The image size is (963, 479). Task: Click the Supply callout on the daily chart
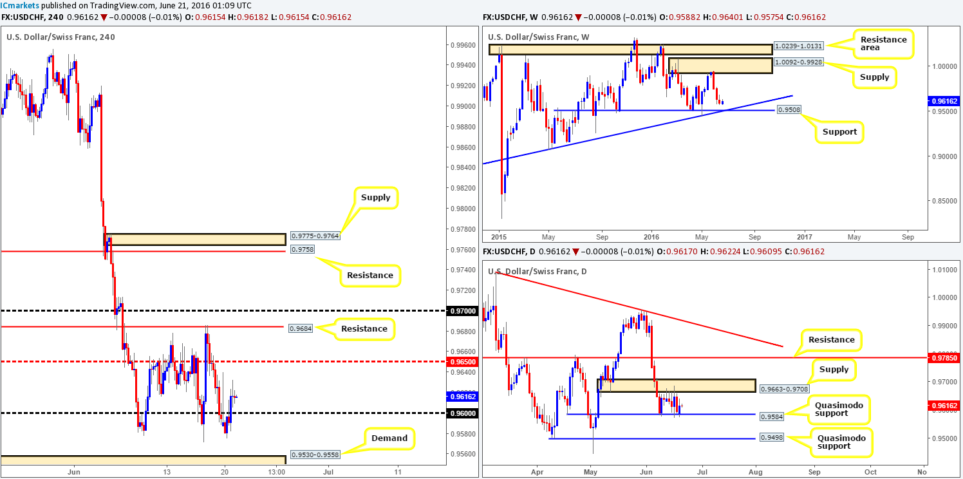pos(835,370)
